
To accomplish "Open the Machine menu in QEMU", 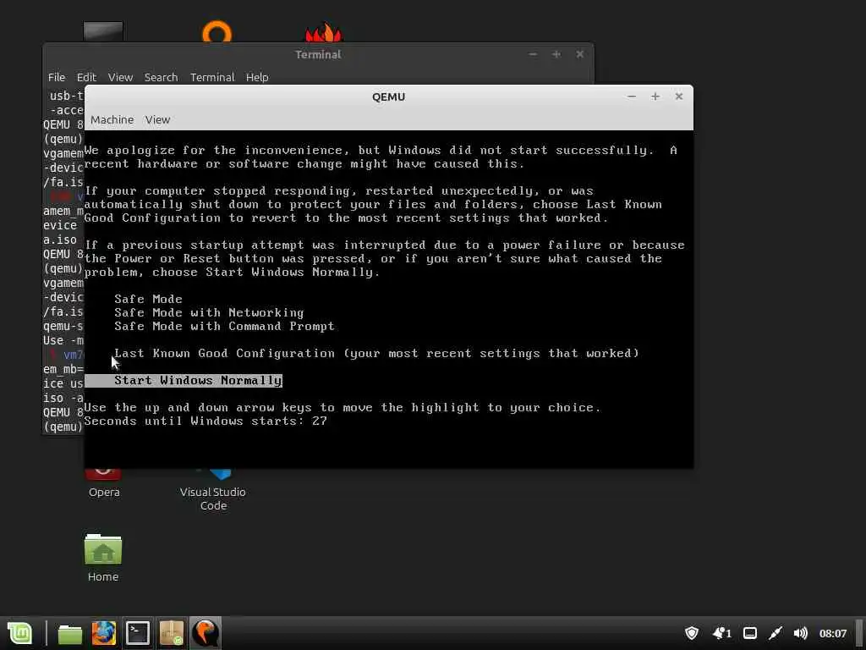I will pos(112,120).
